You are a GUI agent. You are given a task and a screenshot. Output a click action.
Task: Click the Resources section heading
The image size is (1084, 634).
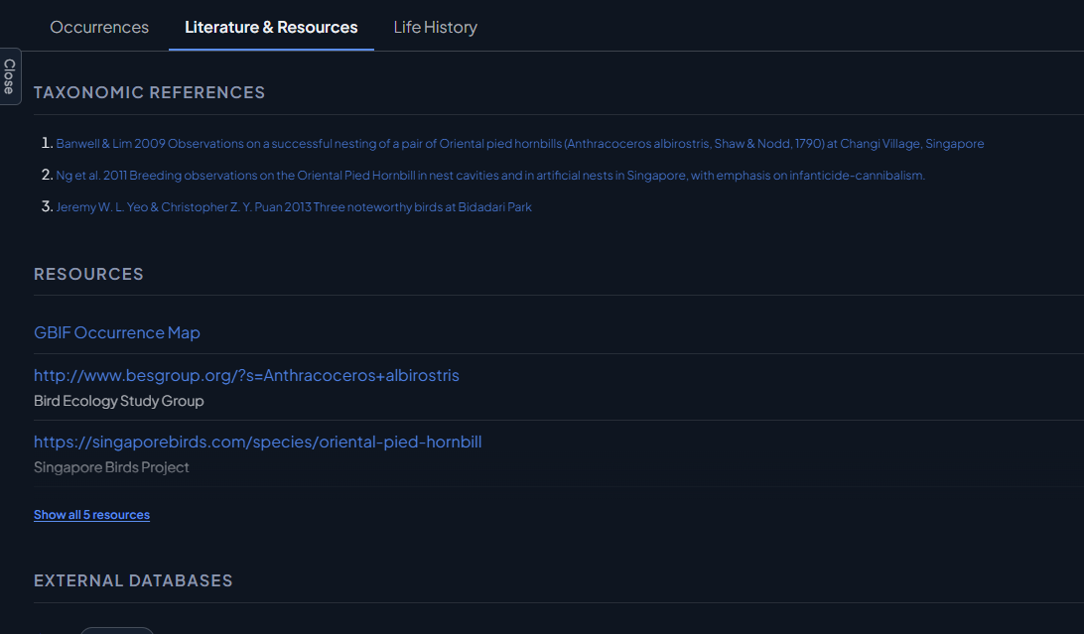[x=88, y=274]
